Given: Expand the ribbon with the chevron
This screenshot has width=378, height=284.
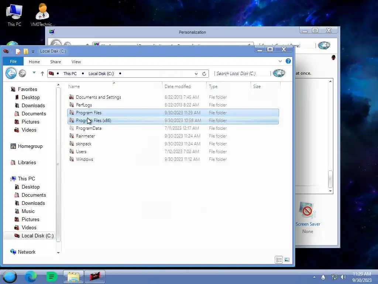Looking at the screenshot, I should [x=280, y=61].
